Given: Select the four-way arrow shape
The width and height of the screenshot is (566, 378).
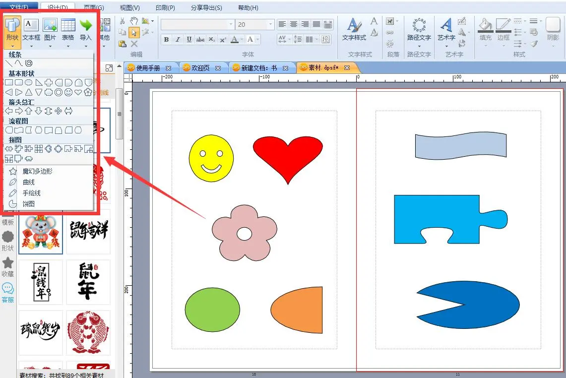Looking at the screenshot, I should point(58,111).
